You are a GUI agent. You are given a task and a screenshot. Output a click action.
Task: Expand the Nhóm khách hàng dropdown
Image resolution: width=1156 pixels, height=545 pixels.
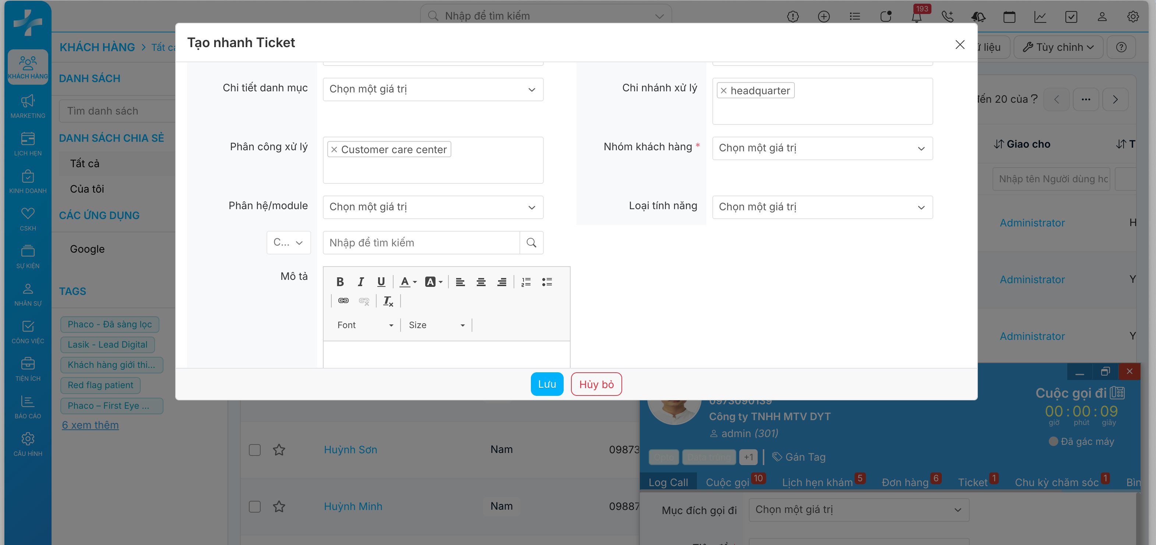click(x=822, y=148)
